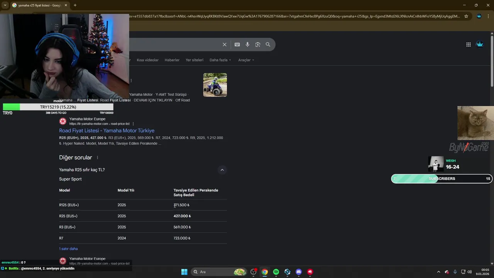Open options beside the first result title
This screenshot has width=494, height=278.
point(131,81)
